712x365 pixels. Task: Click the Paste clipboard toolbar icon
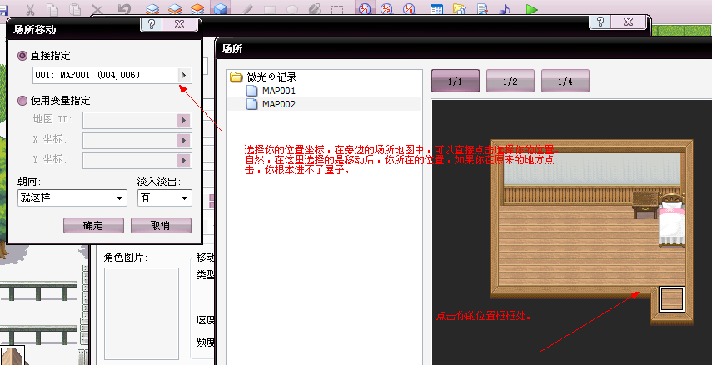75,9
